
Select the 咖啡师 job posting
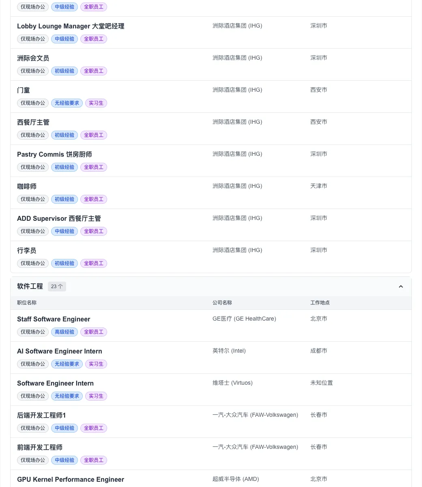27,187
